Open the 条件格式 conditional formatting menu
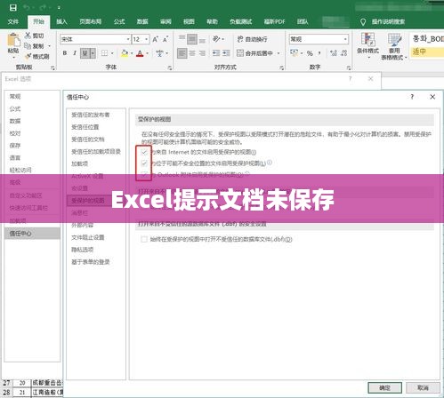The height and width of the screenshot is (398, 444). coord(367,46)
